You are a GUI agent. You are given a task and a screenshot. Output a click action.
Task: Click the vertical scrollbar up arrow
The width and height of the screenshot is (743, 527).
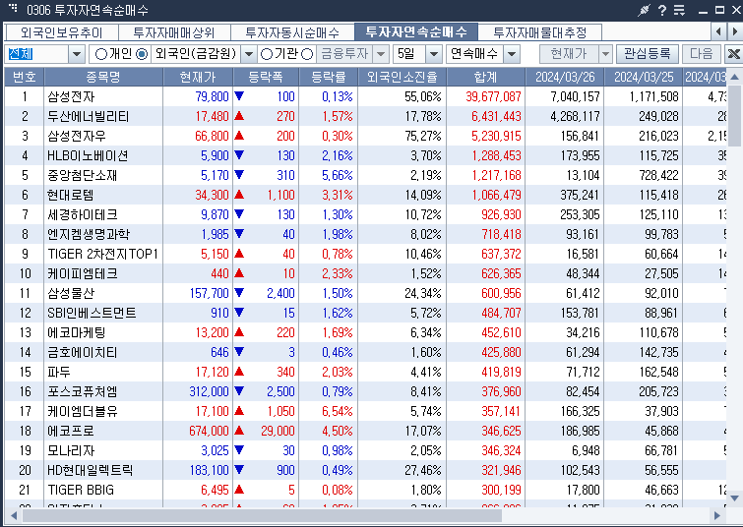click(734, 77)
